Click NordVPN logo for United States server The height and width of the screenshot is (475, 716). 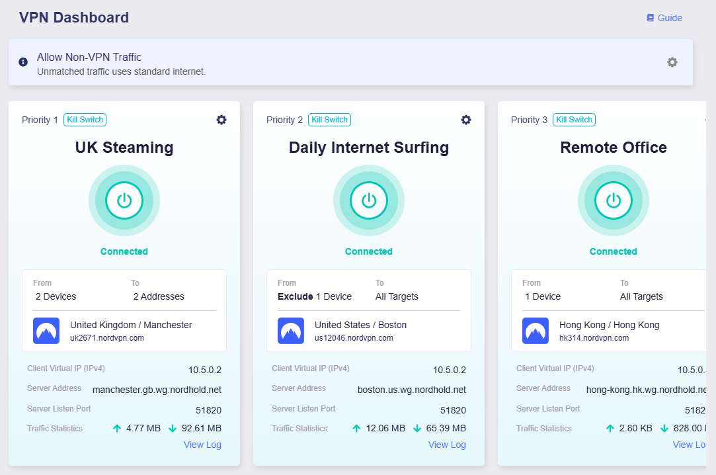pyautogui.click(x=291, y=331)
